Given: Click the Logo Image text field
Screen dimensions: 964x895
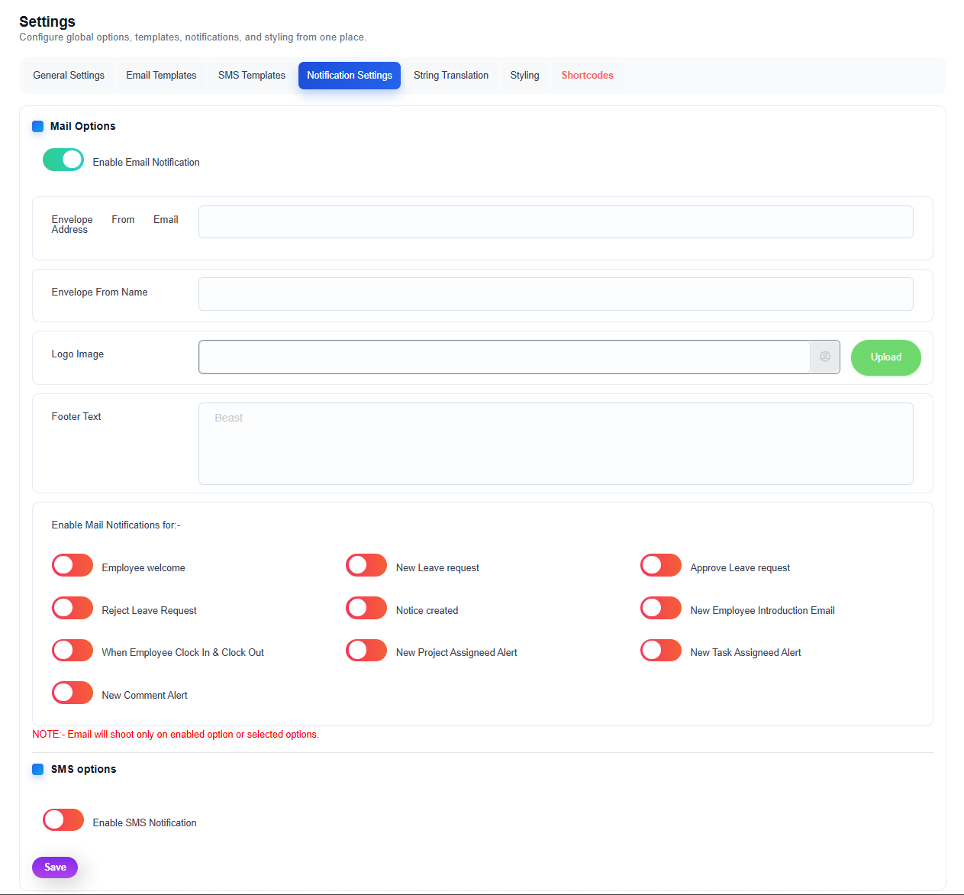Looking at the screenshot, I should [505, 357].
